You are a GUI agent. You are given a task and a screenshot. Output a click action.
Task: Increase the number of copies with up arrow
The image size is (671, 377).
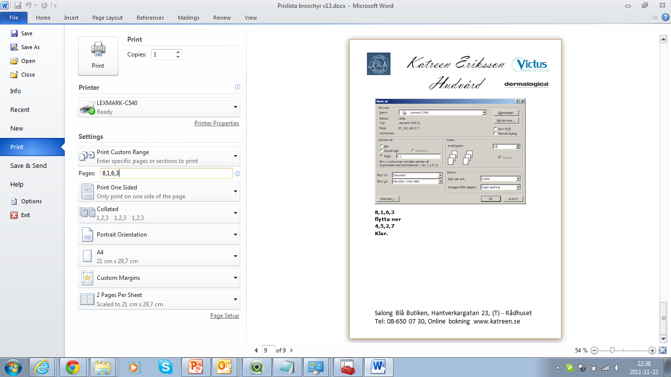coord(178,52)
